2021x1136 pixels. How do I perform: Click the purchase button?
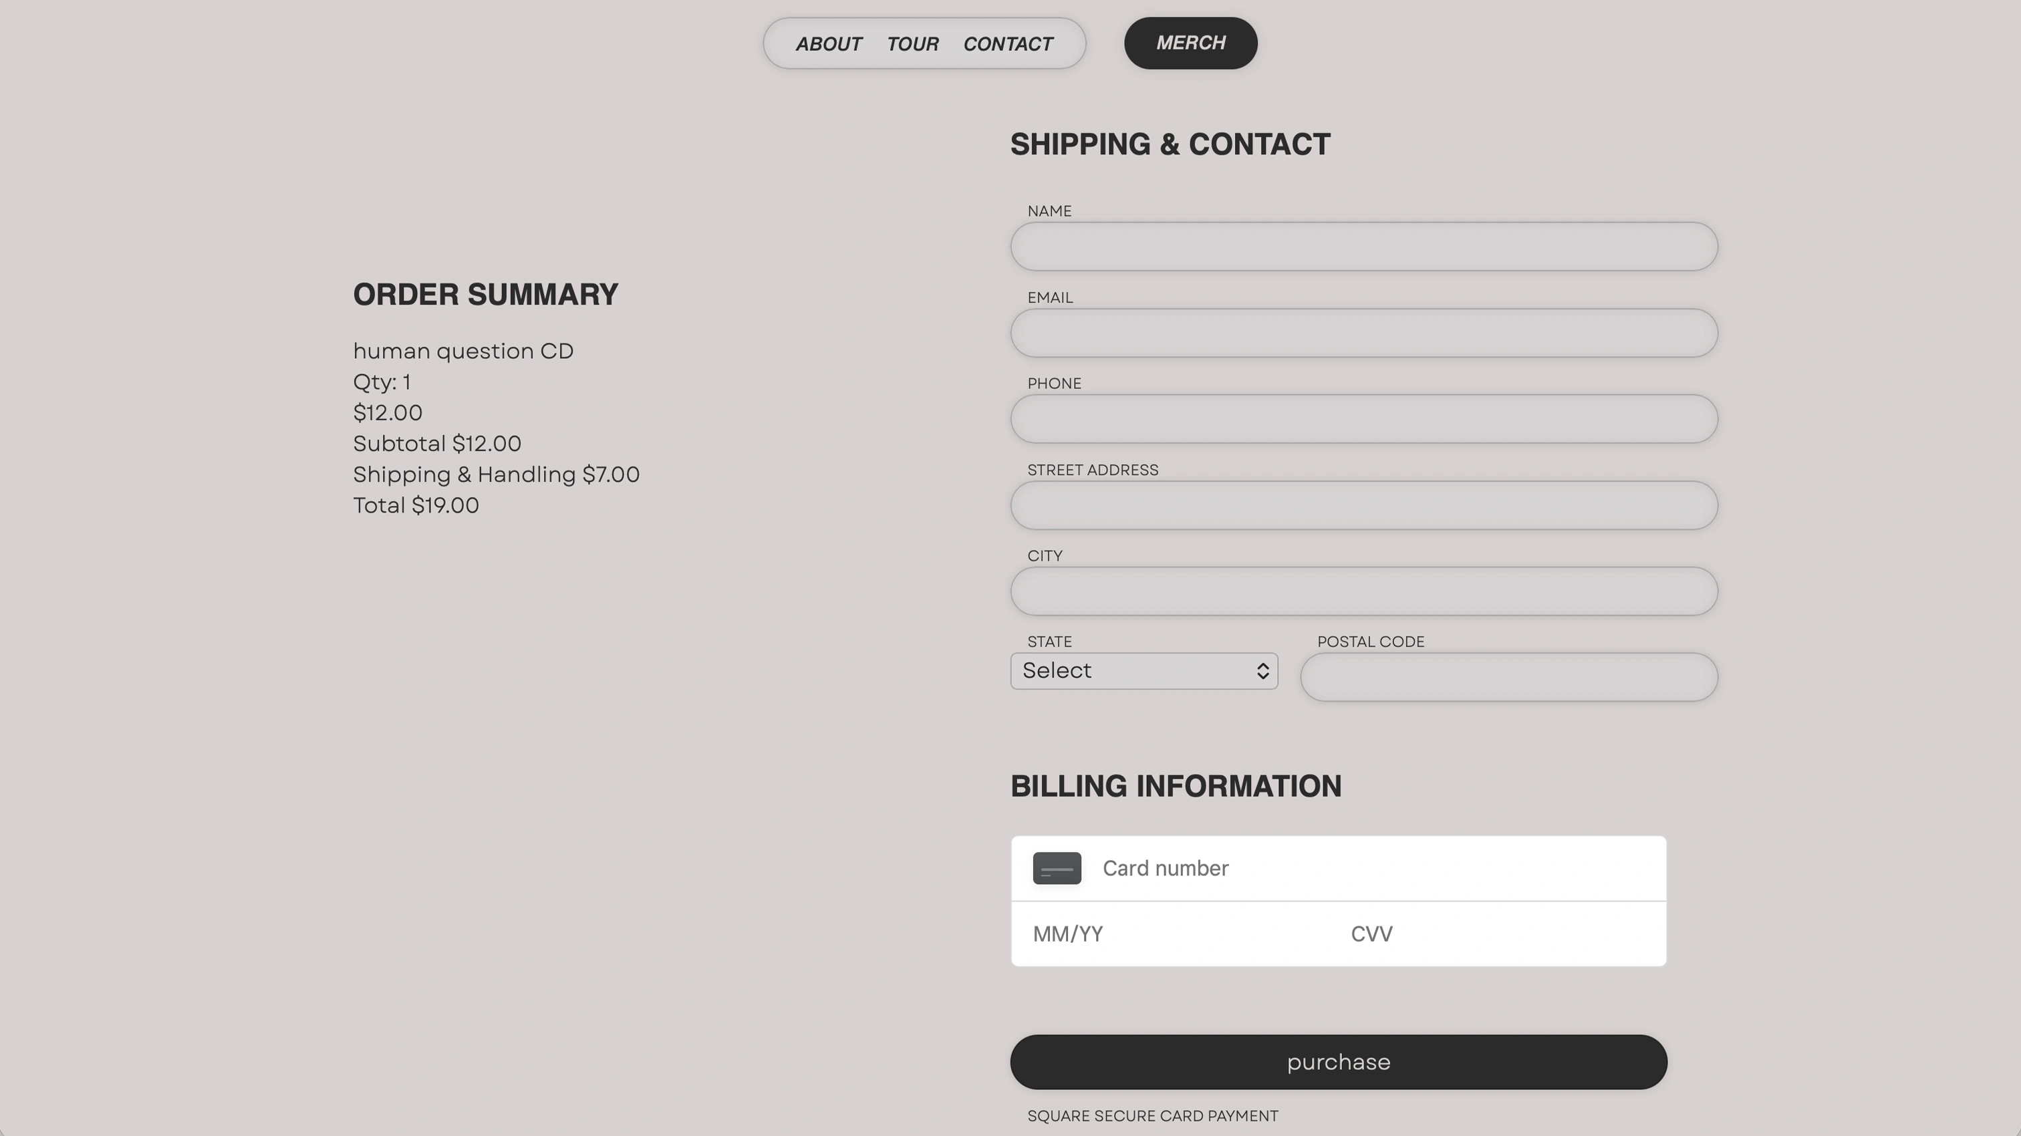click(x=1339, y=1061)
